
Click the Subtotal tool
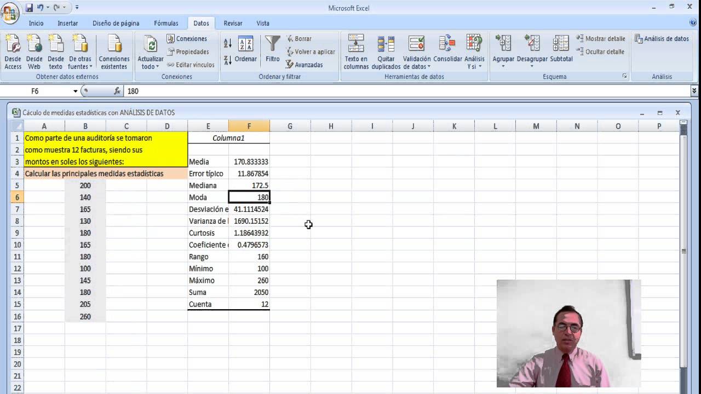point(561,49)
